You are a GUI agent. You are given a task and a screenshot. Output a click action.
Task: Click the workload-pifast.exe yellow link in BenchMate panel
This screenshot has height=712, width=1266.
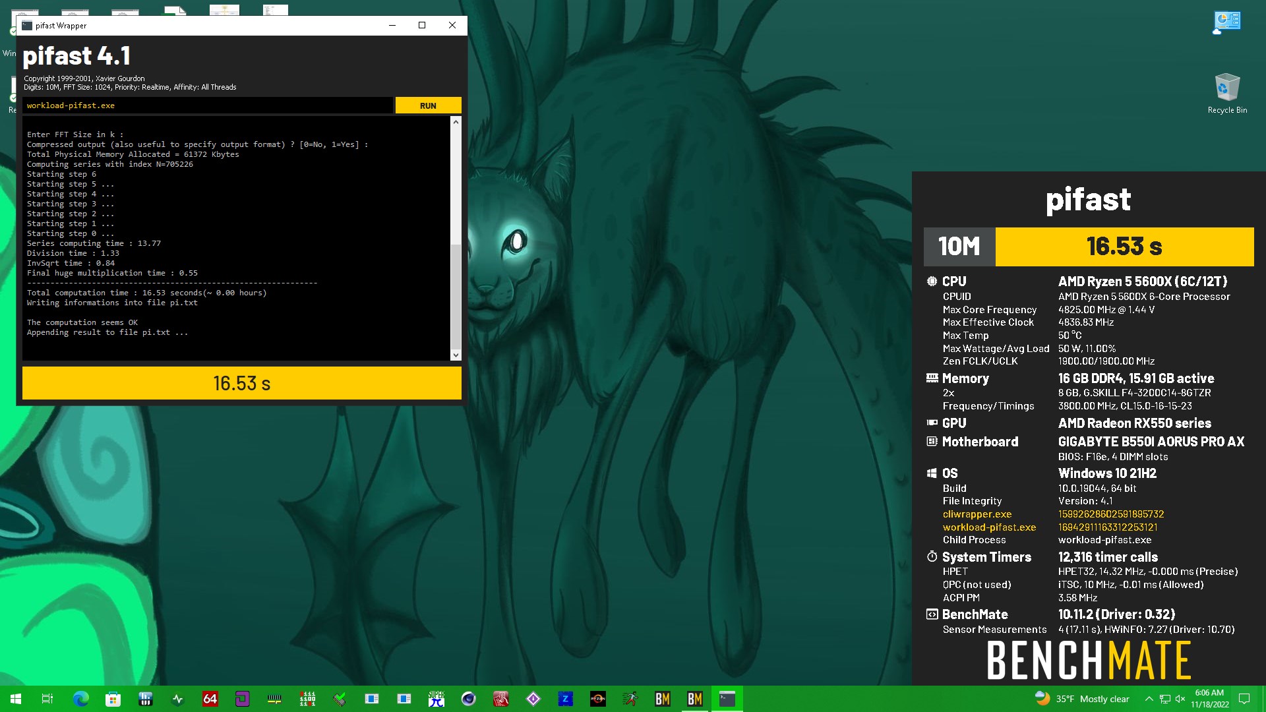(989, 527)
